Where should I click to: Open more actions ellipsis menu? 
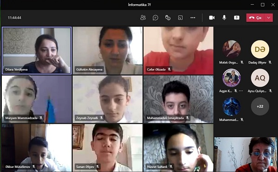(x=193, y=18)
